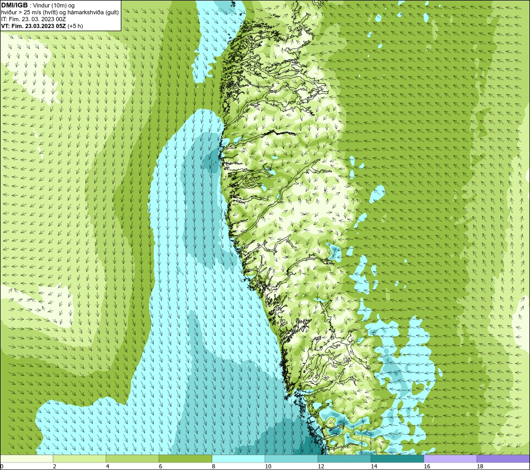Image resolution: width=530 pixels, height=470 pixels.
Task: Click the 'VT: Fim. 23.03.2023 05Z' line
Action: (34, 26)
